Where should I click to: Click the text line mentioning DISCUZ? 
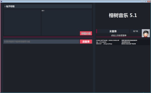pyautogui.click(x=129, y=44)
